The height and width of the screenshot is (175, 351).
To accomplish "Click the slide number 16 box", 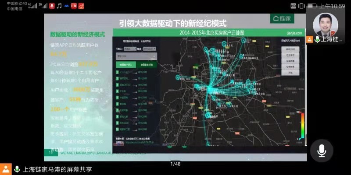I will [51, 153].
